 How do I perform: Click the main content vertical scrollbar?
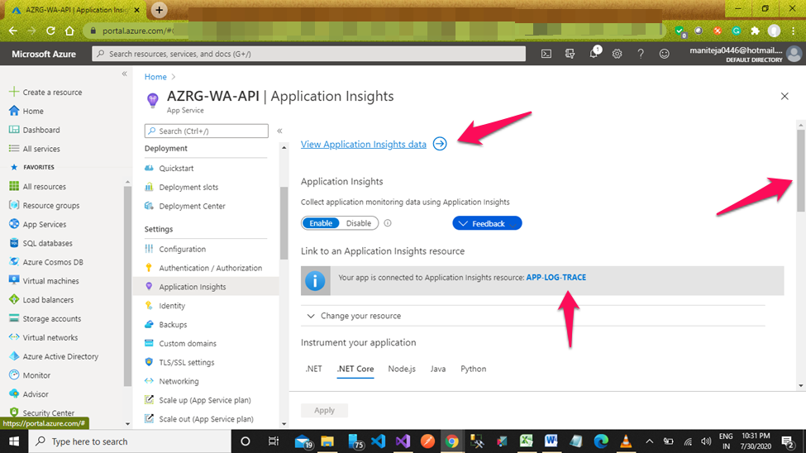pyautogui.click(x=801, y=170)
